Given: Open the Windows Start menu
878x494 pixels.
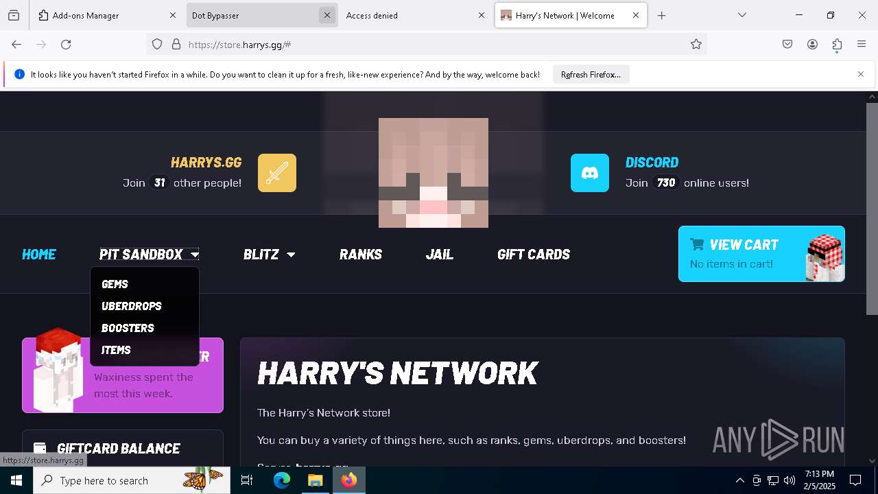Looking at the screenshot, I should 16,480.
